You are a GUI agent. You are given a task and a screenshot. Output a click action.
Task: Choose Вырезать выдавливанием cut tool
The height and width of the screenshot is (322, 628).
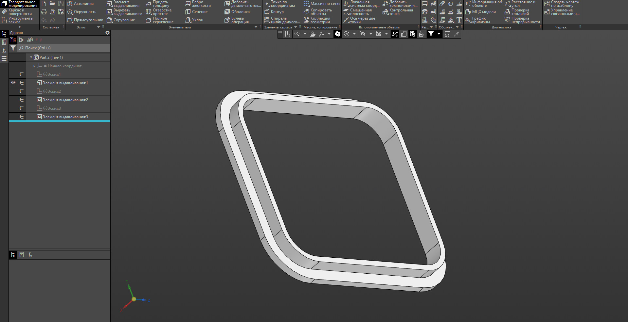(125, 12)
